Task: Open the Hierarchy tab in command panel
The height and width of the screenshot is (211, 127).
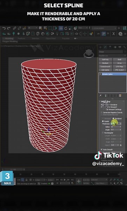Action: [110, 47]
